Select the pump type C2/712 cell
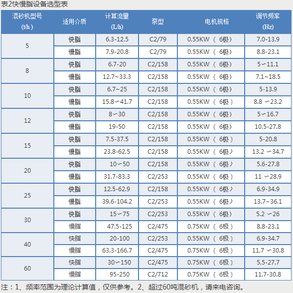The height and width of the screenshot is (293, 293). tap(157, 275)
